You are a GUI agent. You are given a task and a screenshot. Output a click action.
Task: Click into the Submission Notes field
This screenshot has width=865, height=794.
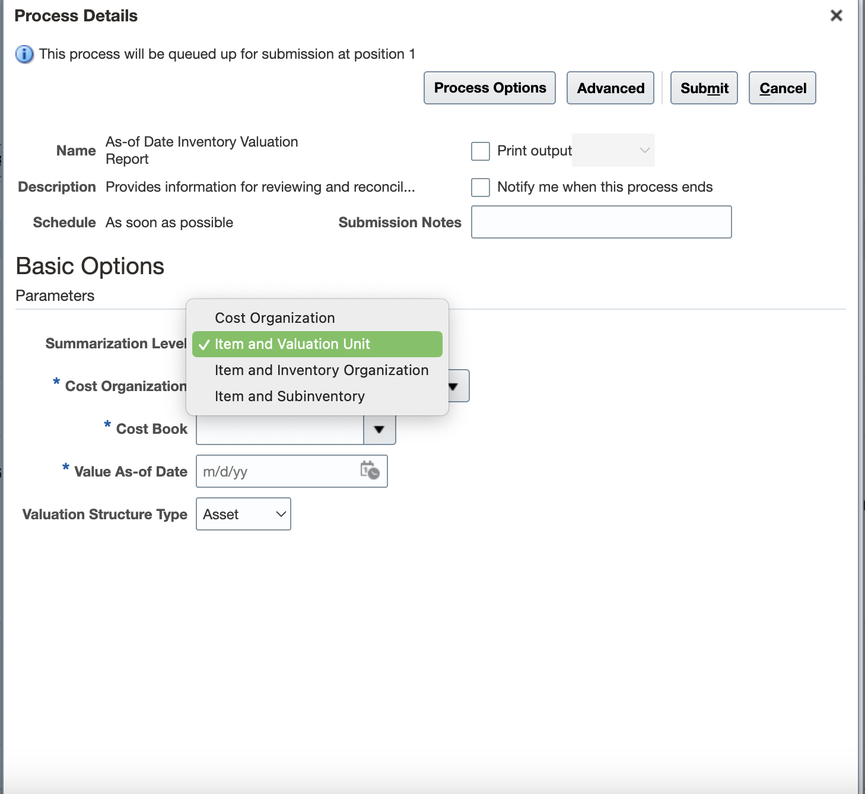600,222
